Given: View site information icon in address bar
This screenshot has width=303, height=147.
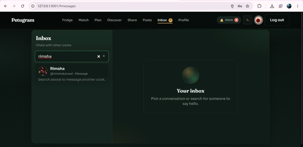Looking at the screenshot, I should 33,6.
